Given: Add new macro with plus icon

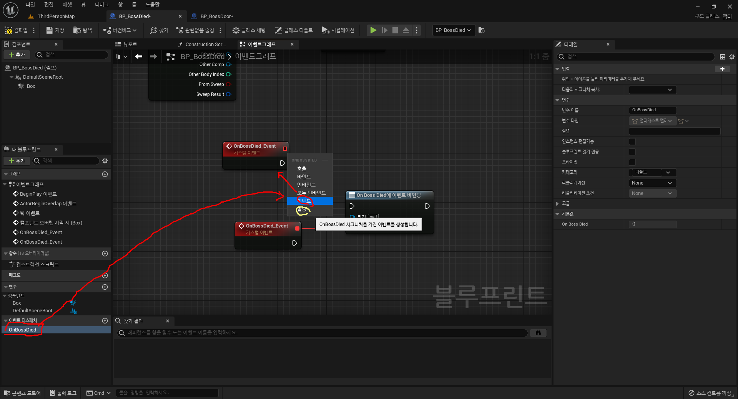Looking at the screenshot, I should coord(105,275).
